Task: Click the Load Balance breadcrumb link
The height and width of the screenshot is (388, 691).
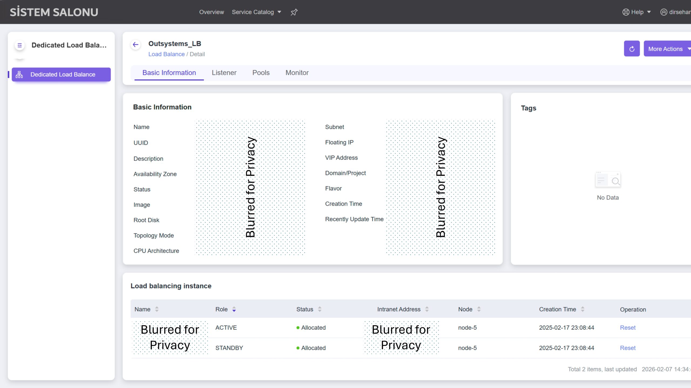Action: (x=166, y=54)
